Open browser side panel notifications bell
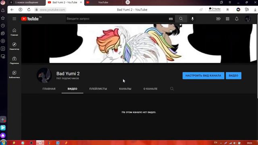 point(3,10)
